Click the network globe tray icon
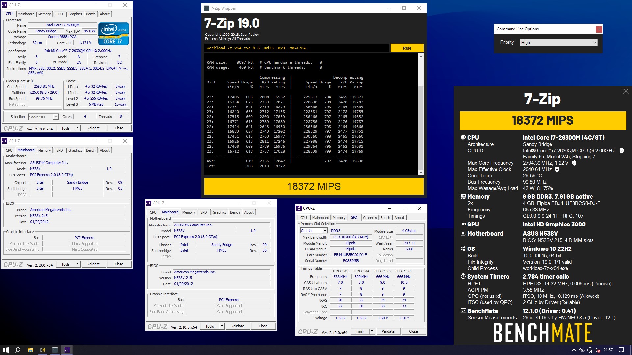632x355 pixels. coord(590,350)
